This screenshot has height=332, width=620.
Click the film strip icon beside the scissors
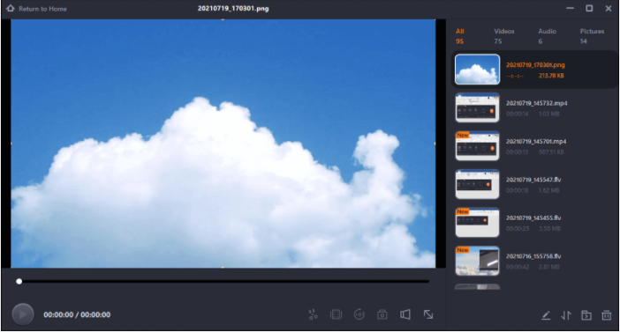336,314
